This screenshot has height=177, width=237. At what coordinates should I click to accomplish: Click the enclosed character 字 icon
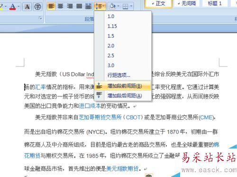click(37, 7)
